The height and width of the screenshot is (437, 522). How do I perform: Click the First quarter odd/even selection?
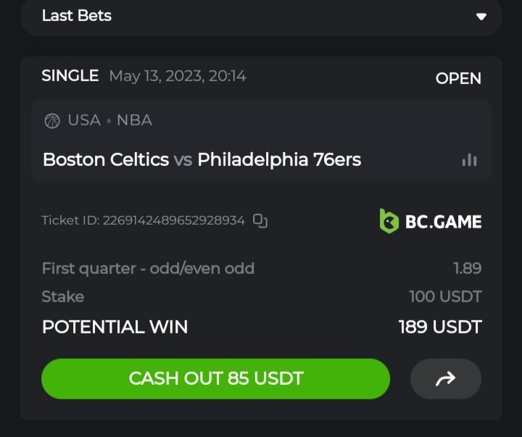(x=148, y=269)
